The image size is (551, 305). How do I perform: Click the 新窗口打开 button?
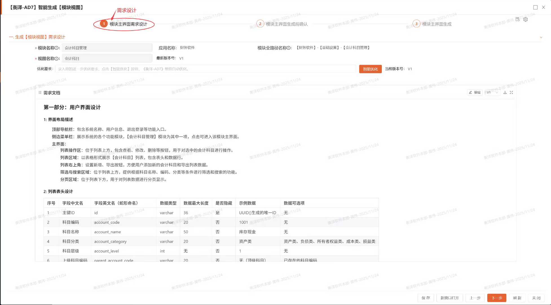449,298
